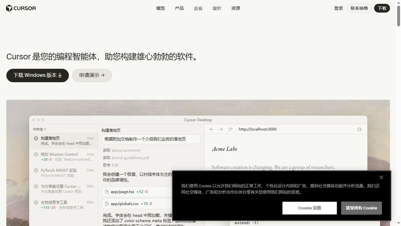Select the 生物信息学工具 task
Image resolution: width=401 pixels, height=226 pixels.
tap(63, 205)
